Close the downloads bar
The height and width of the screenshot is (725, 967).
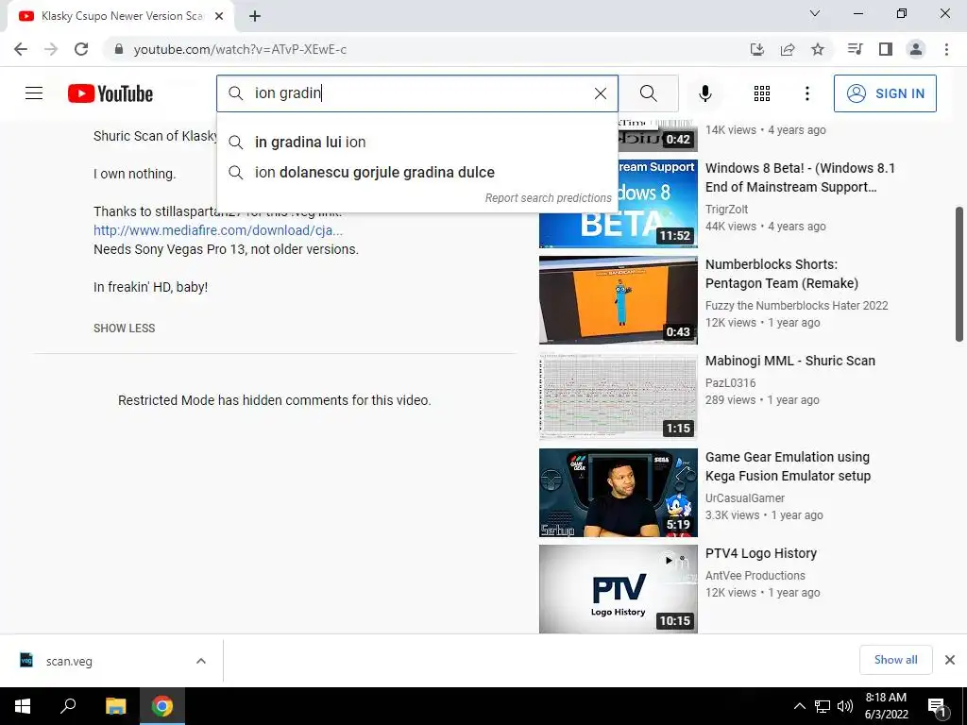[950, 660]
